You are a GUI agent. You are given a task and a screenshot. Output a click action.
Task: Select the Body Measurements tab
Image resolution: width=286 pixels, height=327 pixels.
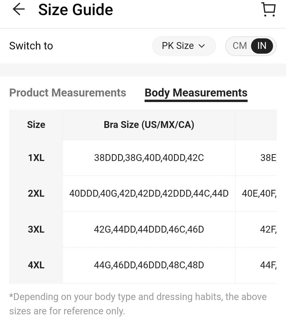click(x=196, y=93)
